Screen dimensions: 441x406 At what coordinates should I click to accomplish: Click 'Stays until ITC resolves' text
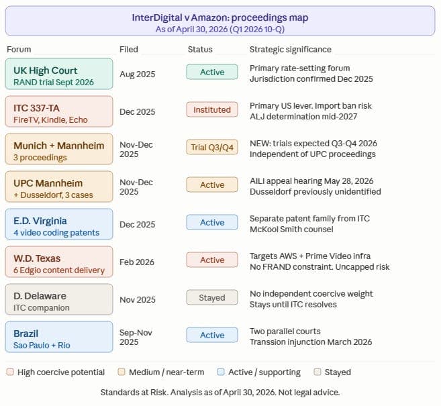[x=293, y=305]
